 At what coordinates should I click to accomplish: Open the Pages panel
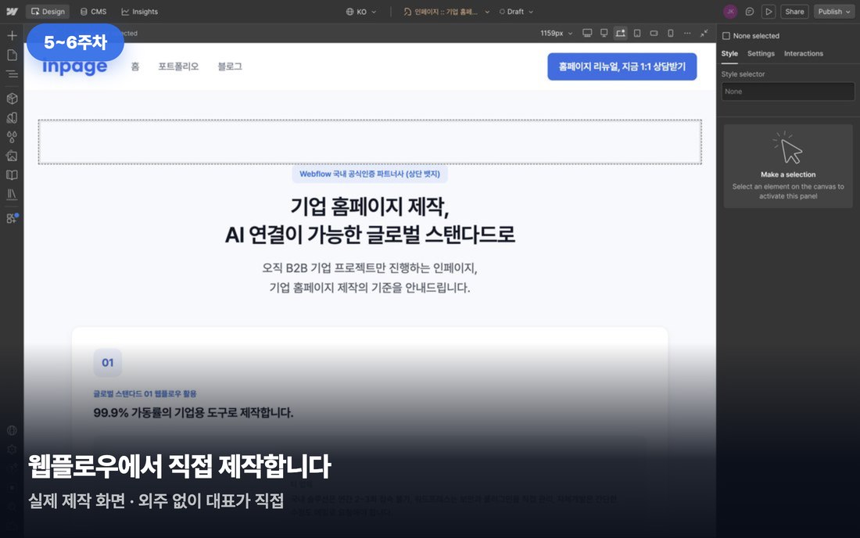pos(12,55)
